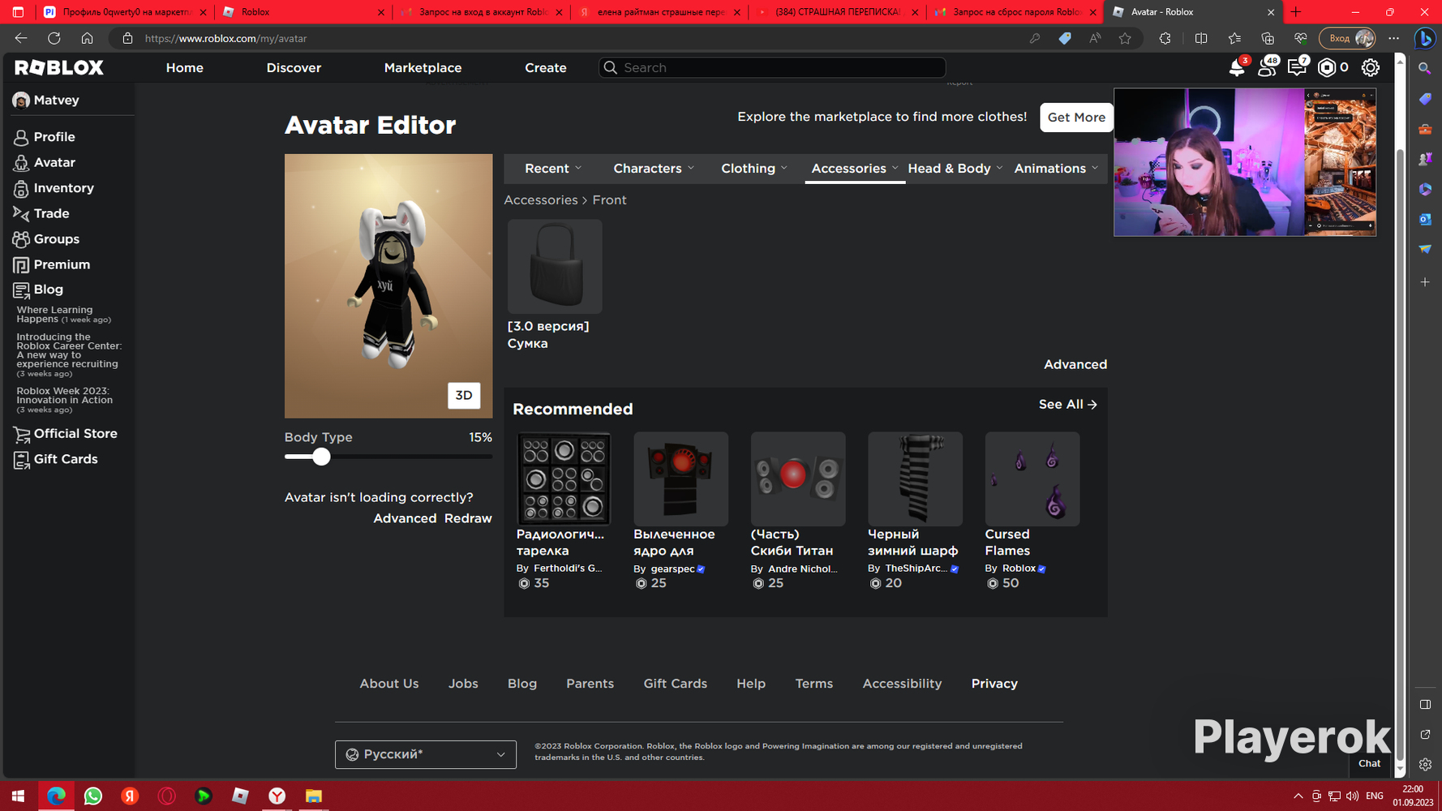Screen dimensions: 1442x811
Task: Open Marketplace in top navigation
Action: 423,68
